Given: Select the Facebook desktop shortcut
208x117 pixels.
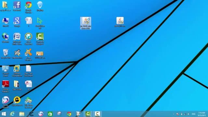Looking at the screenshot, I should (x=17, y=6).
